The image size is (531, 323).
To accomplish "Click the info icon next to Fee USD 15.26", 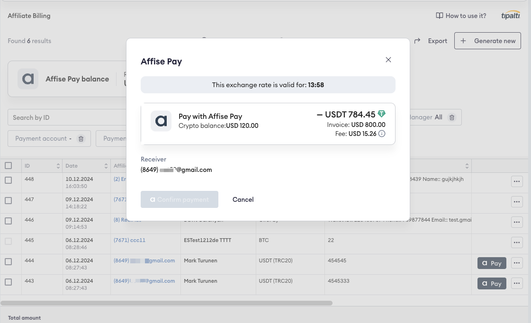I will point(382,134).
